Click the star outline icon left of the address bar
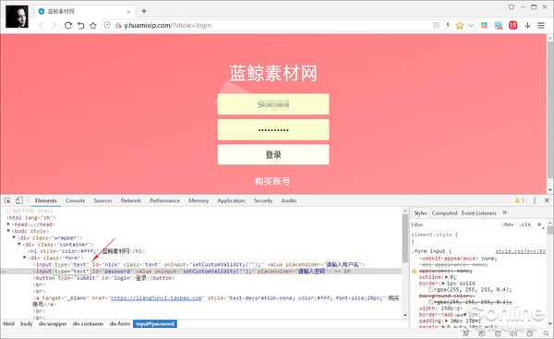554x339 pixels. 93,26
